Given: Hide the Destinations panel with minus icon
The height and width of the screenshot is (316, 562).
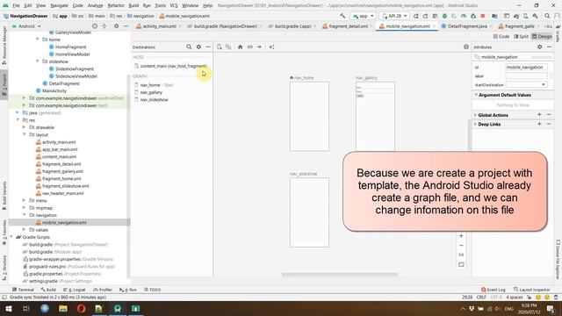Looking at the screenshot, I should tap(208, 47).
